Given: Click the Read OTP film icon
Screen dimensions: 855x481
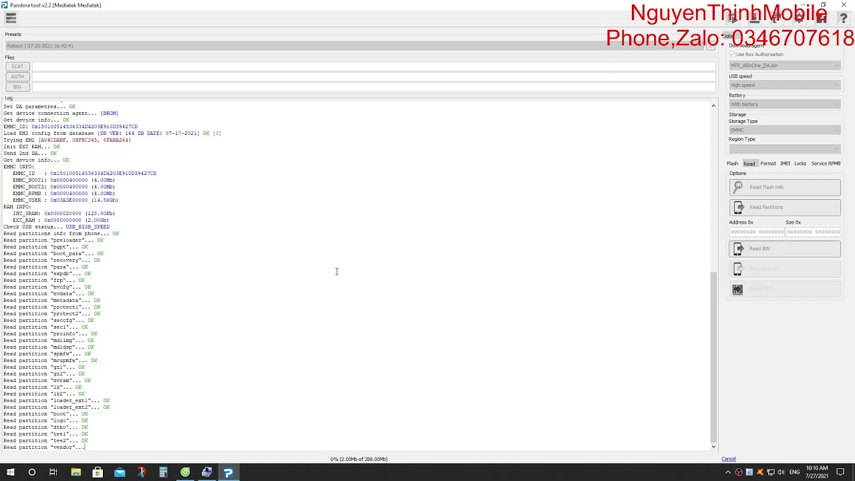Looking at the screenshot, I should coord(737,289).
